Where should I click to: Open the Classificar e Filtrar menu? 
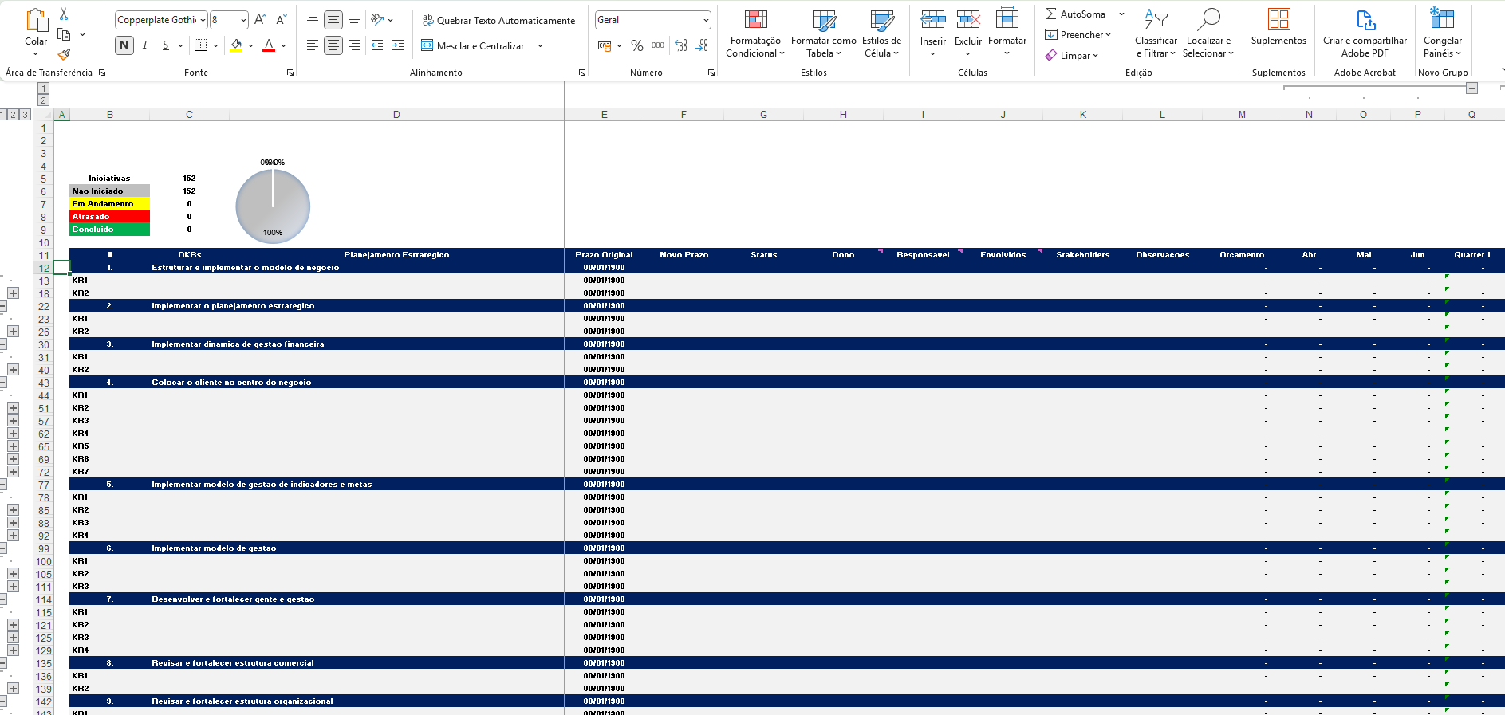pos(1156,33)
